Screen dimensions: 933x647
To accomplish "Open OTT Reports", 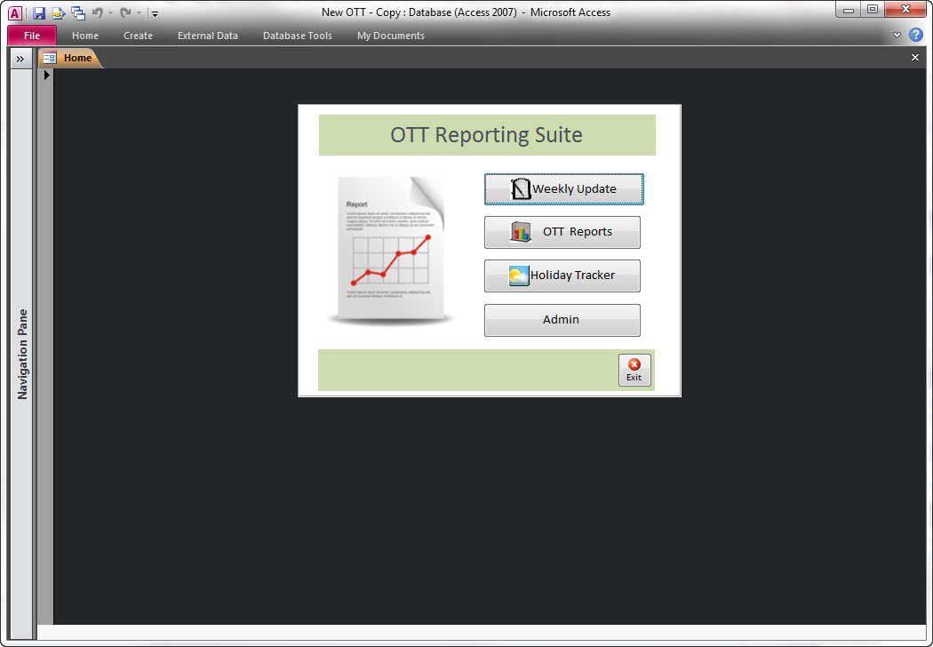I will click(562, 232).
